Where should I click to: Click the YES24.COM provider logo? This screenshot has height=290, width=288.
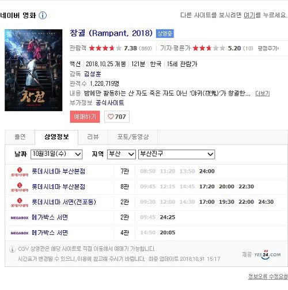point(267,255)
